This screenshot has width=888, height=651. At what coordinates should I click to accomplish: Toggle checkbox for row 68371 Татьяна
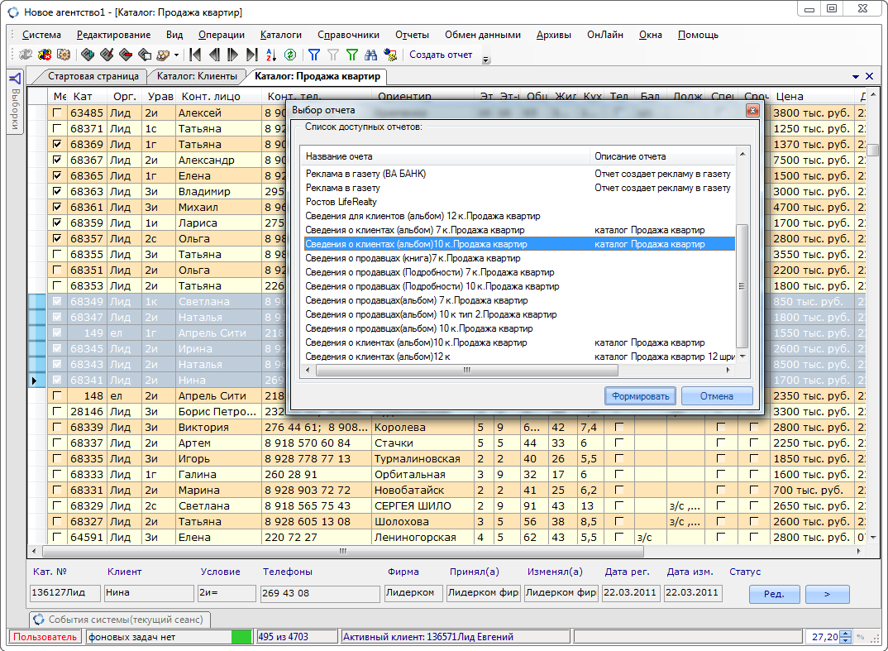click(x=56, y=128)
